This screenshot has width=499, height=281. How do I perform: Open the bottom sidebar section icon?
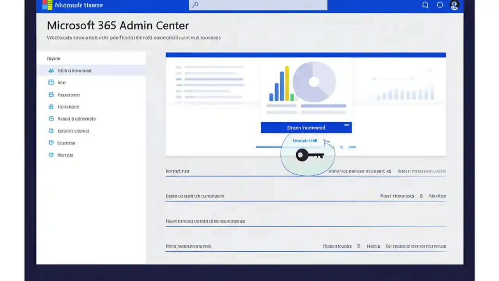point(51,155)
